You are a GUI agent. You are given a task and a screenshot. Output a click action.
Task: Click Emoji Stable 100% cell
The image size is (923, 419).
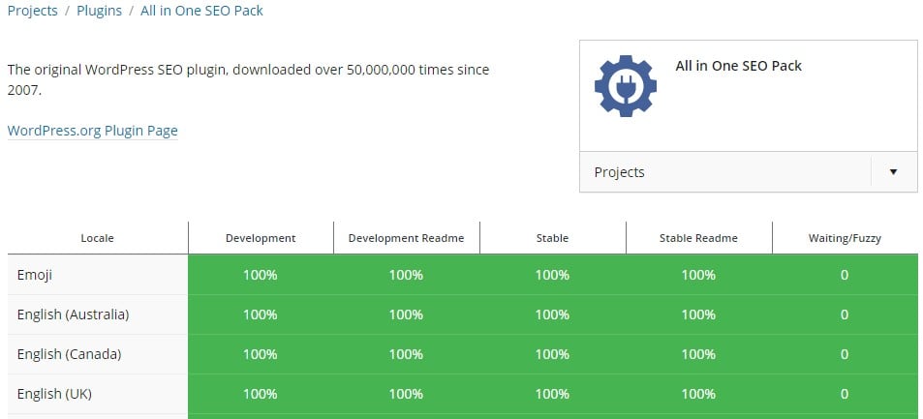point(552,275)
